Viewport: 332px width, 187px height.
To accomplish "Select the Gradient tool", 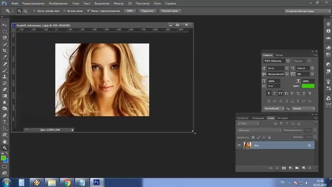I will (5, 96).
